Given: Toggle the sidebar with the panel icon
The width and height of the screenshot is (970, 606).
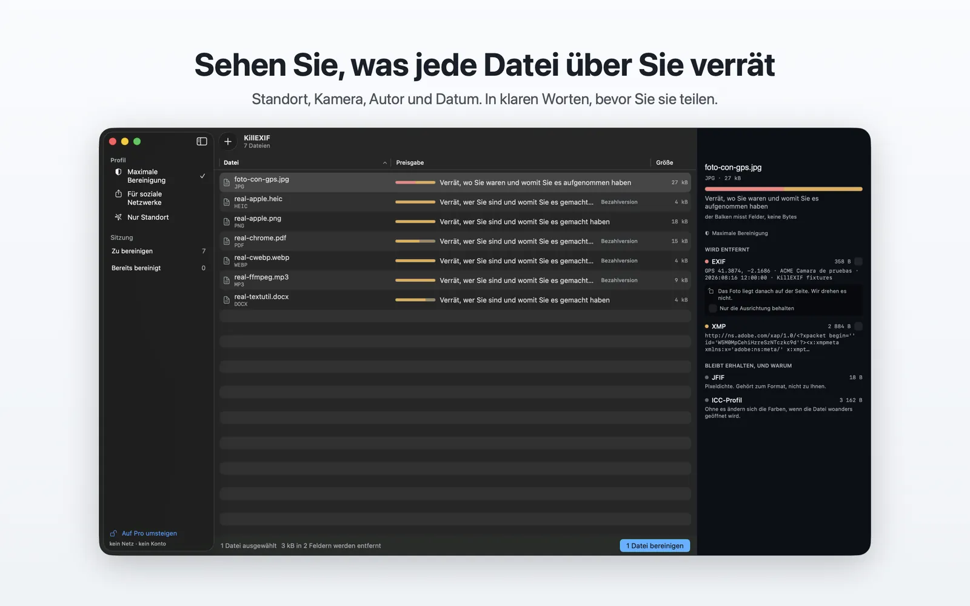Looking at the screenshot, I should (202, 141).
